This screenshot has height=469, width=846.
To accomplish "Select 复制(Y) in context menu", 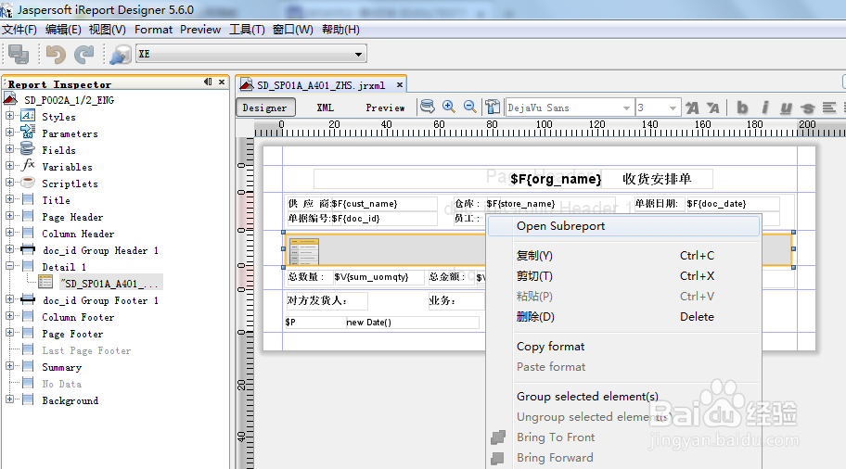I will click(623, 256).
